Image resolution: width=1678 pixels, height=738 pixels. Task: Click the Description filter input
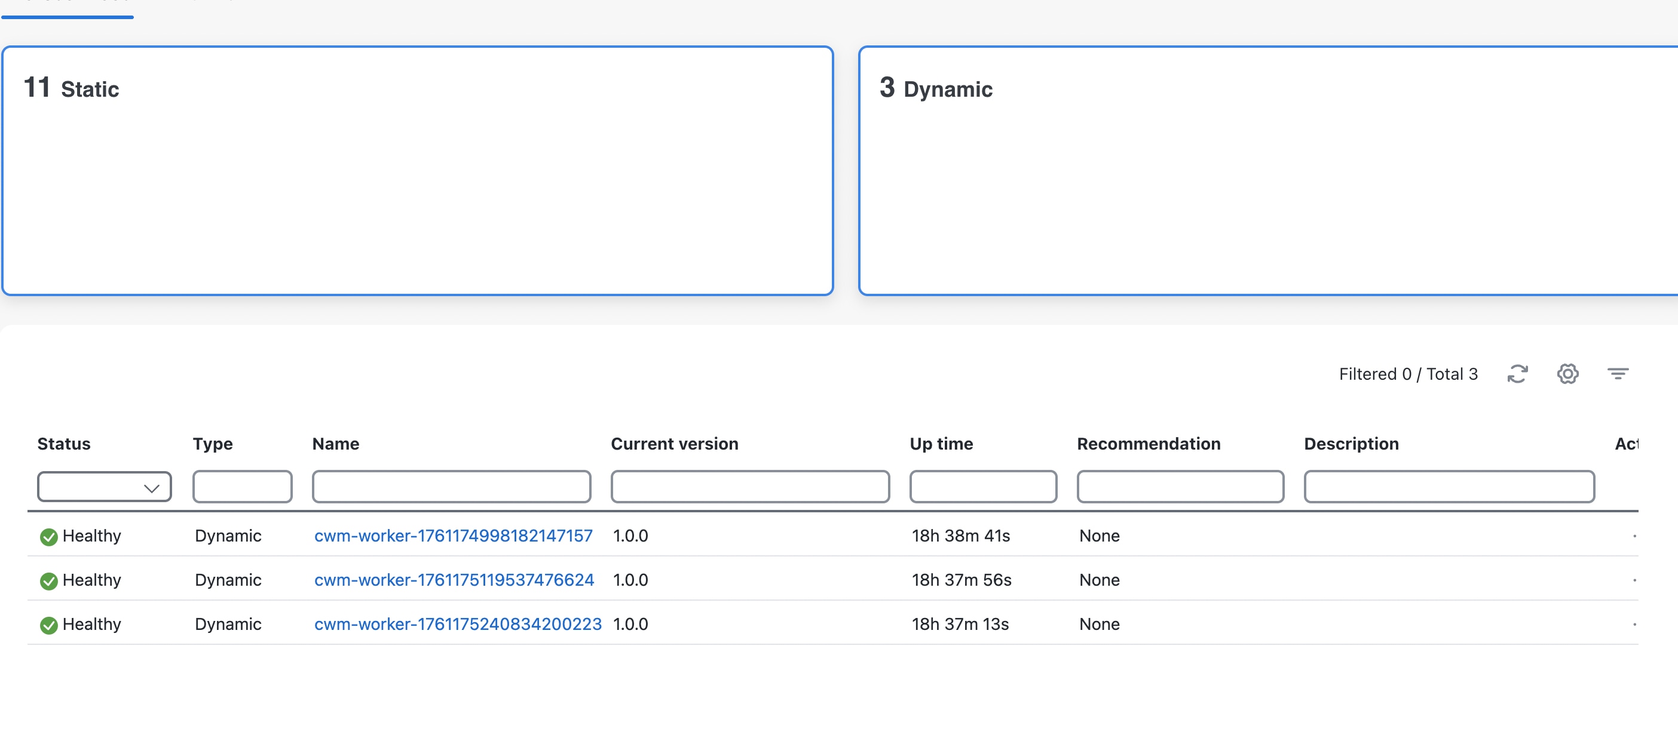pyautogui.click(x=1449, y=487)
